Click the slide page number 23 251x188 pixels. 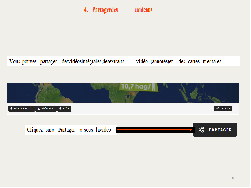(233, 179)
